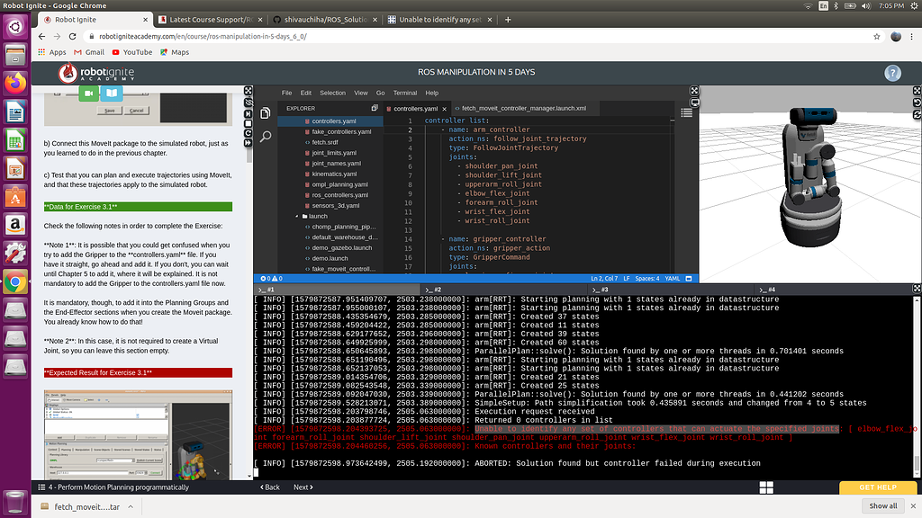The image size is (922, 518).
Task: Click the Next navigation button
Action: point(303,487)
